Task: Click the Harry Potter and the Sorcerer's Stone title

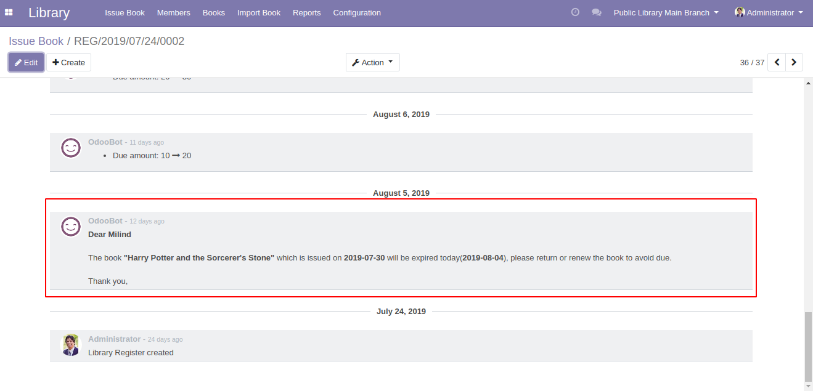Action: 199,257
